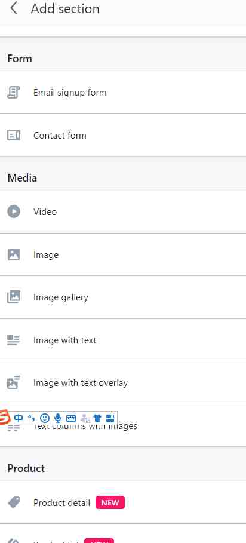Add the Product detail section
Viewport: 246px width, 543px height.
click(123, 502)
